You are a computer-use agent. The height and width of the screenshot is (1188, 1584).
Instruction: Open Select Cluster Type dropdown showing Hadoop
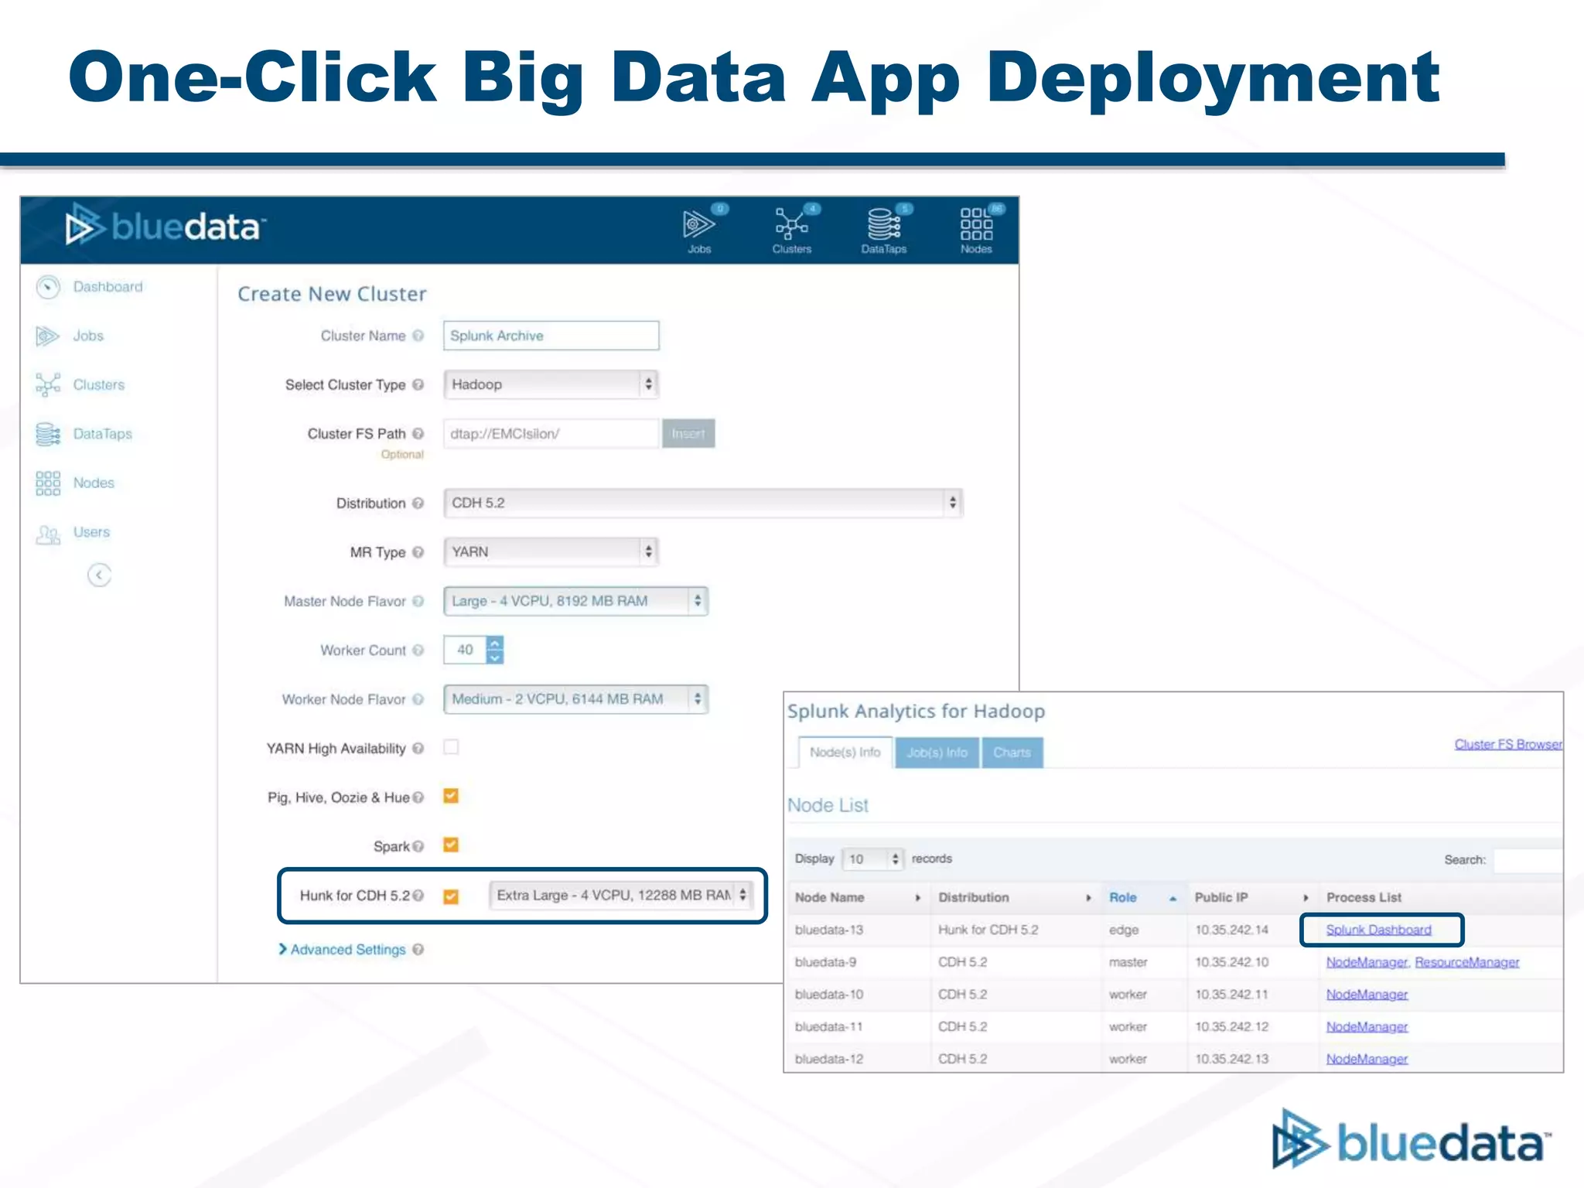click(551, 384)
